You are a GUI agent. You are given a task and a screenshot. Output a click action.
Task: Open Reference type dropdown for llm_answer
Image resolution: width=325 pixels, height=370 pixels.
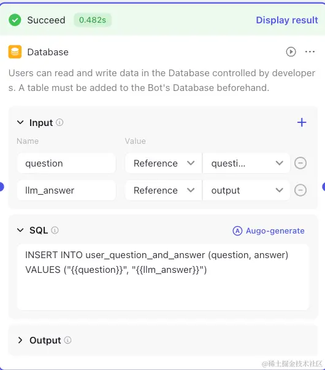click(x=164, y=191)
